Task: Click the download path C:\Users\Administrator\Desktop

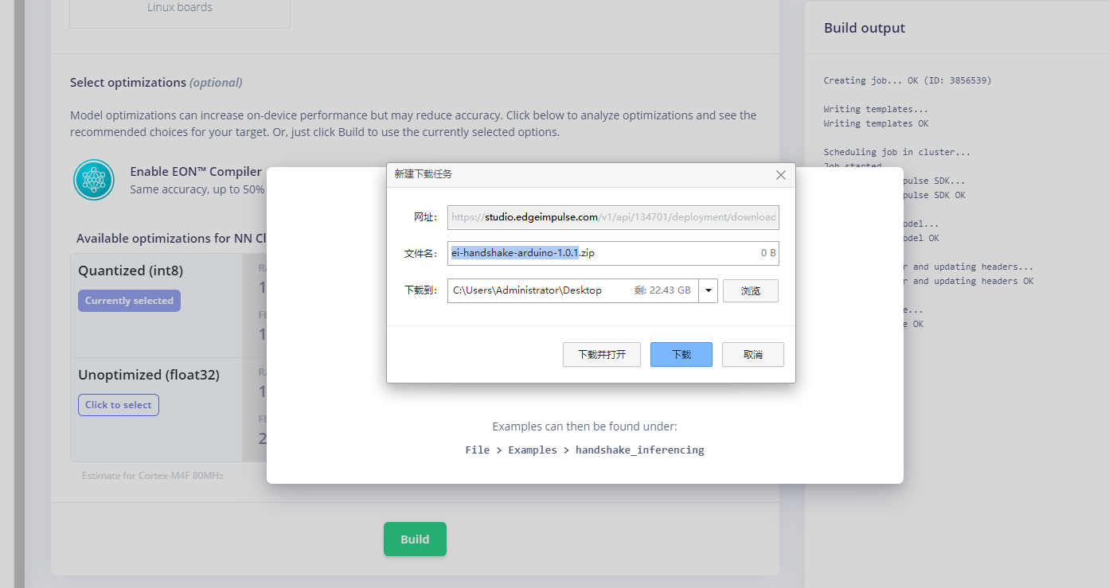Action: coord(527,290)
